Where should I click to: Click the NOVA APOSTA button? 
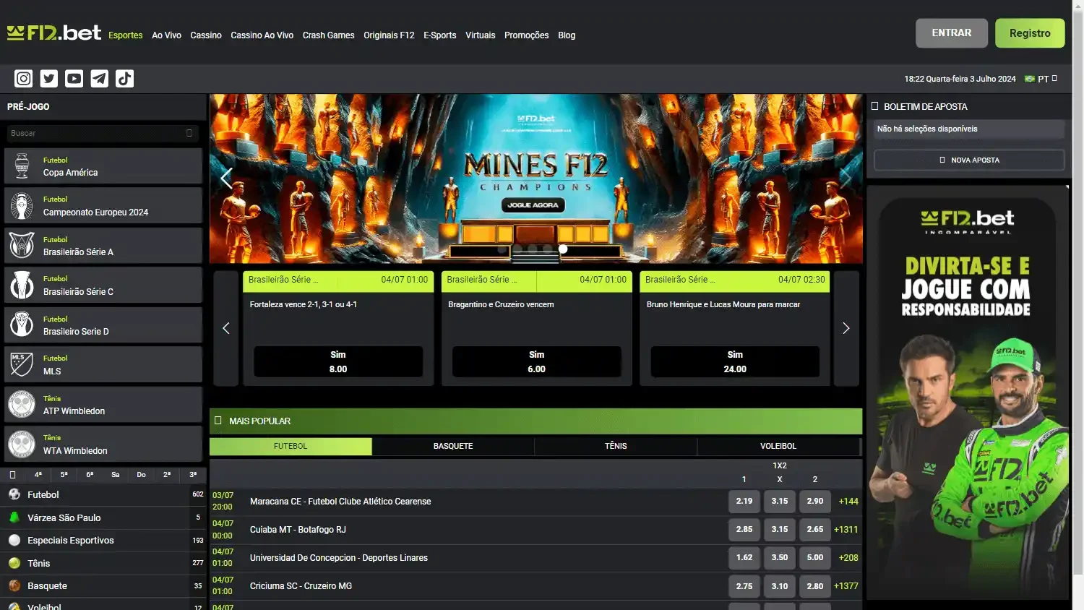tap(969, 160)
